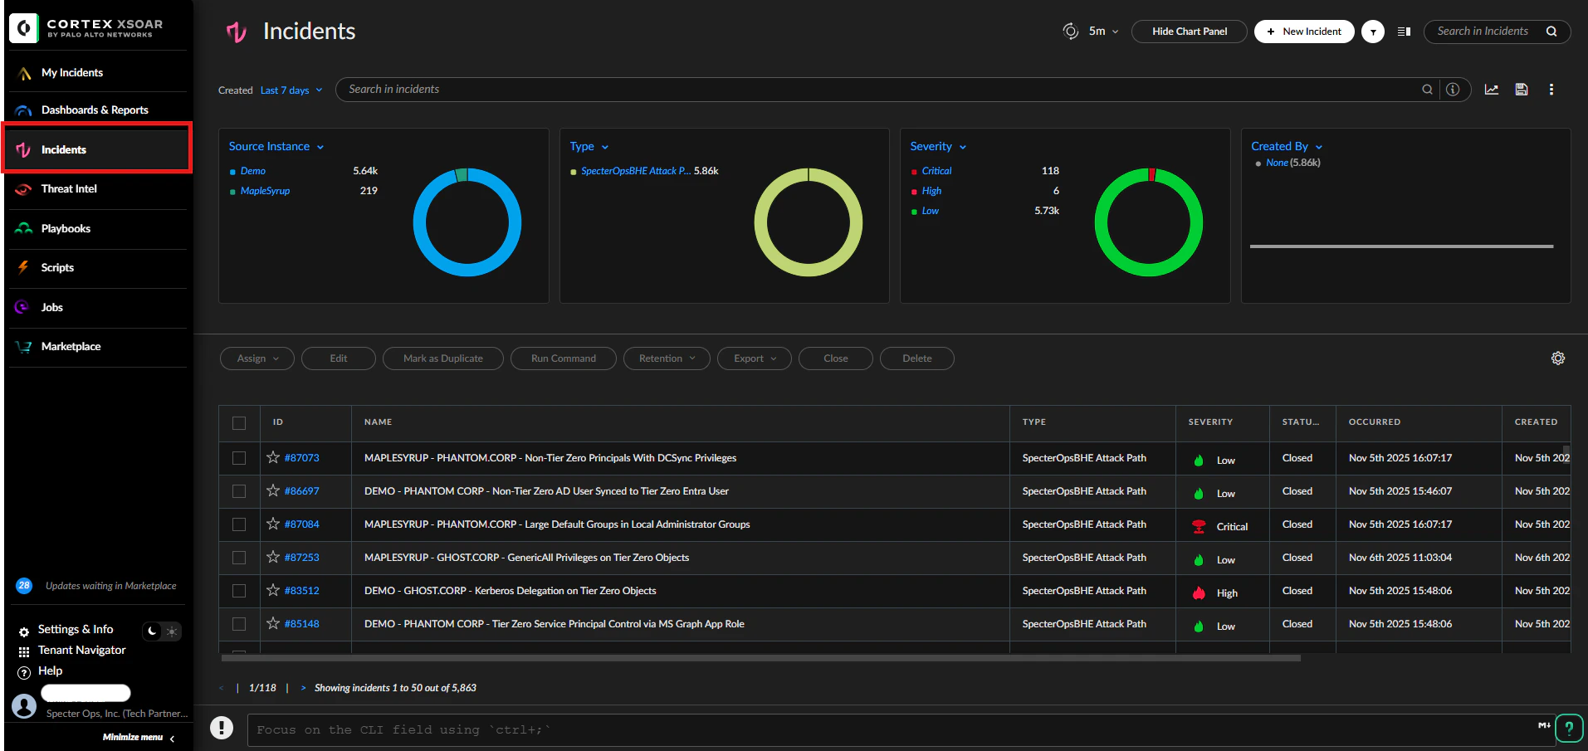The image size is (1588, 751).
Task: Expand the Type chart dropdown
Action: (x=589, y=147)
